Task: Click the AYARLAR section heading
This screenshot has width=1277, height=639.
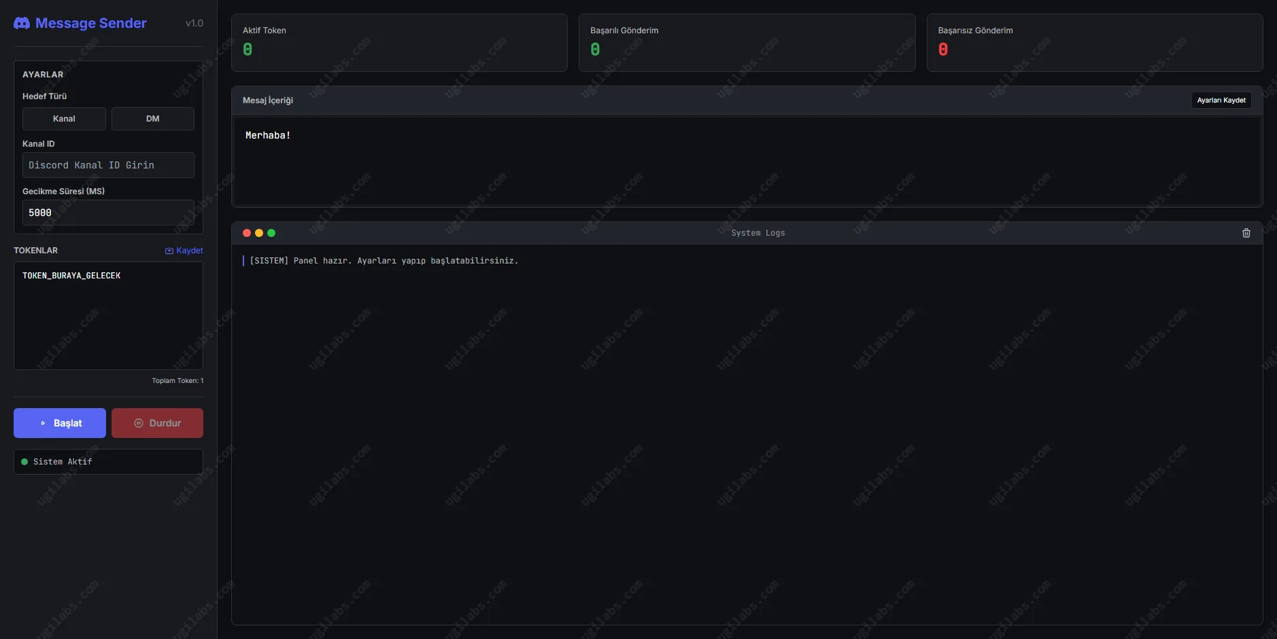Action: pos(43,75)
